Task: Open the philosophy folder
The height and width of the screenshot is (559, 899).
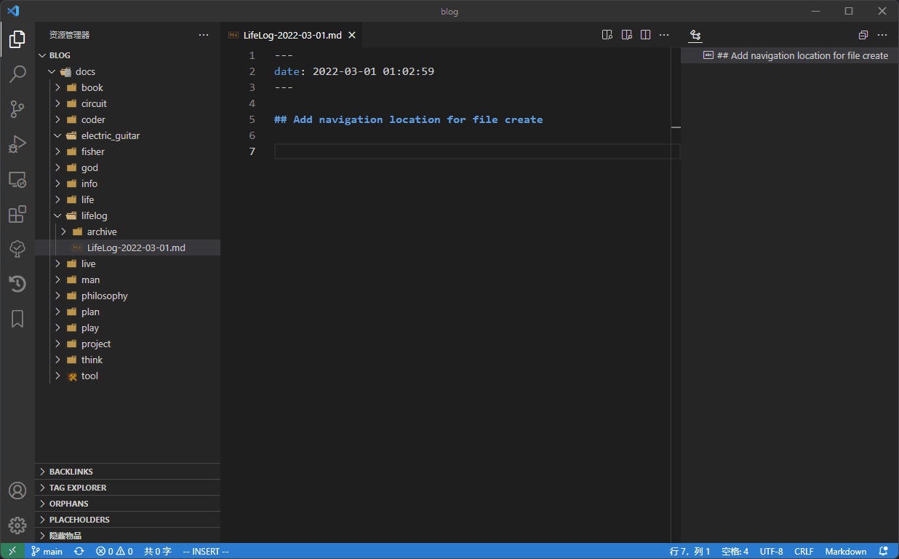Action: click(127, 296)
